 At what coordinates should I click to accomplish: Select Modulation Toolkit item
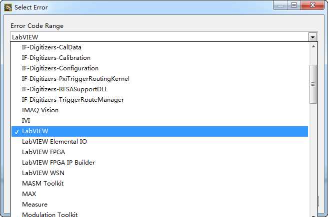159,214
